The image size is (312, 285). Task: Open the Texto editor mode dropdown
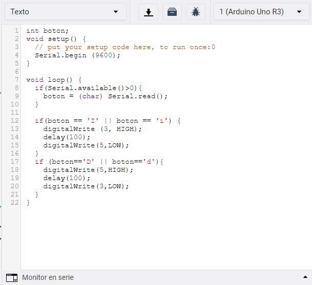coord(64,12)
